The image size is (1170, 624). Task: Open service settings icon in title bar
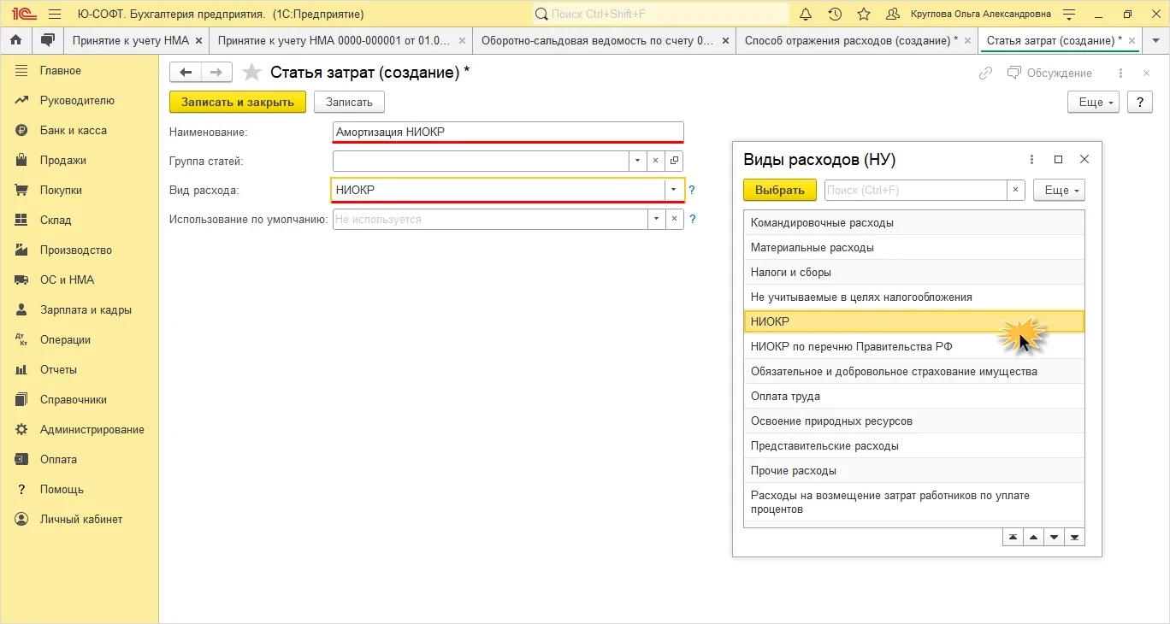pos(1069,14)
